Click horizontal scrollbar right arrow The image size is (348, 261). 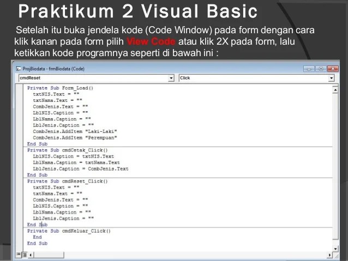pos(329,255)
